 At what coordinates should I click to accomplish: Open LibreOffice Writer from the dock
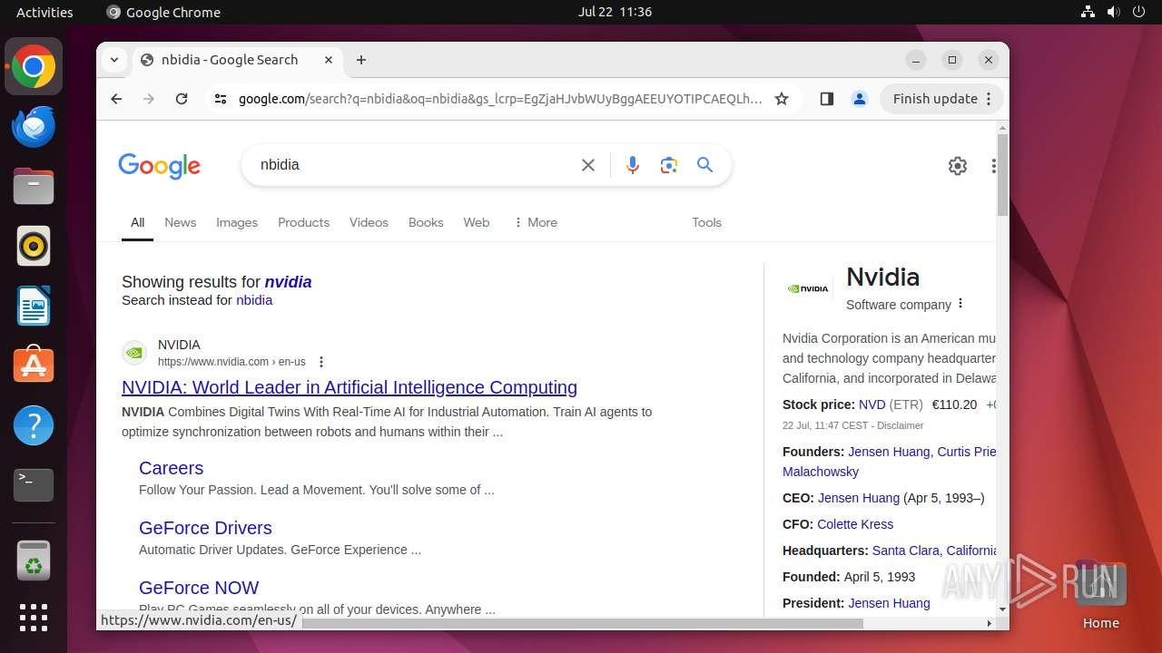[x=34, y=307]
